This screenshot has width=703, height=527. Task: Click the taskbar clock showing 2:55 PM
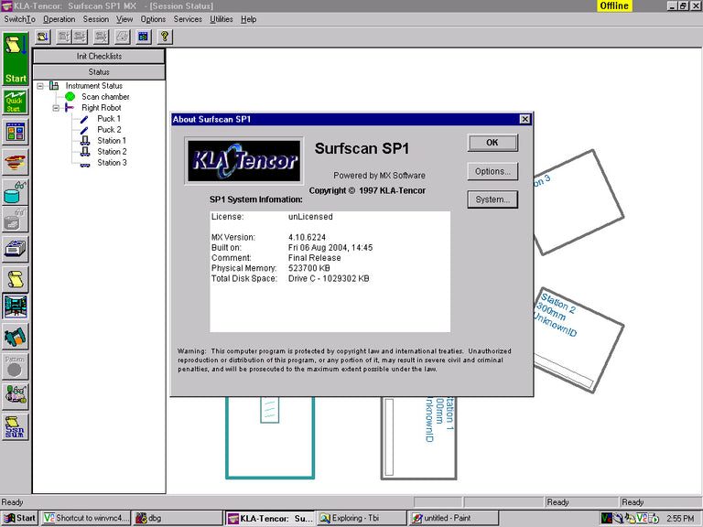[x=680, y=519]
